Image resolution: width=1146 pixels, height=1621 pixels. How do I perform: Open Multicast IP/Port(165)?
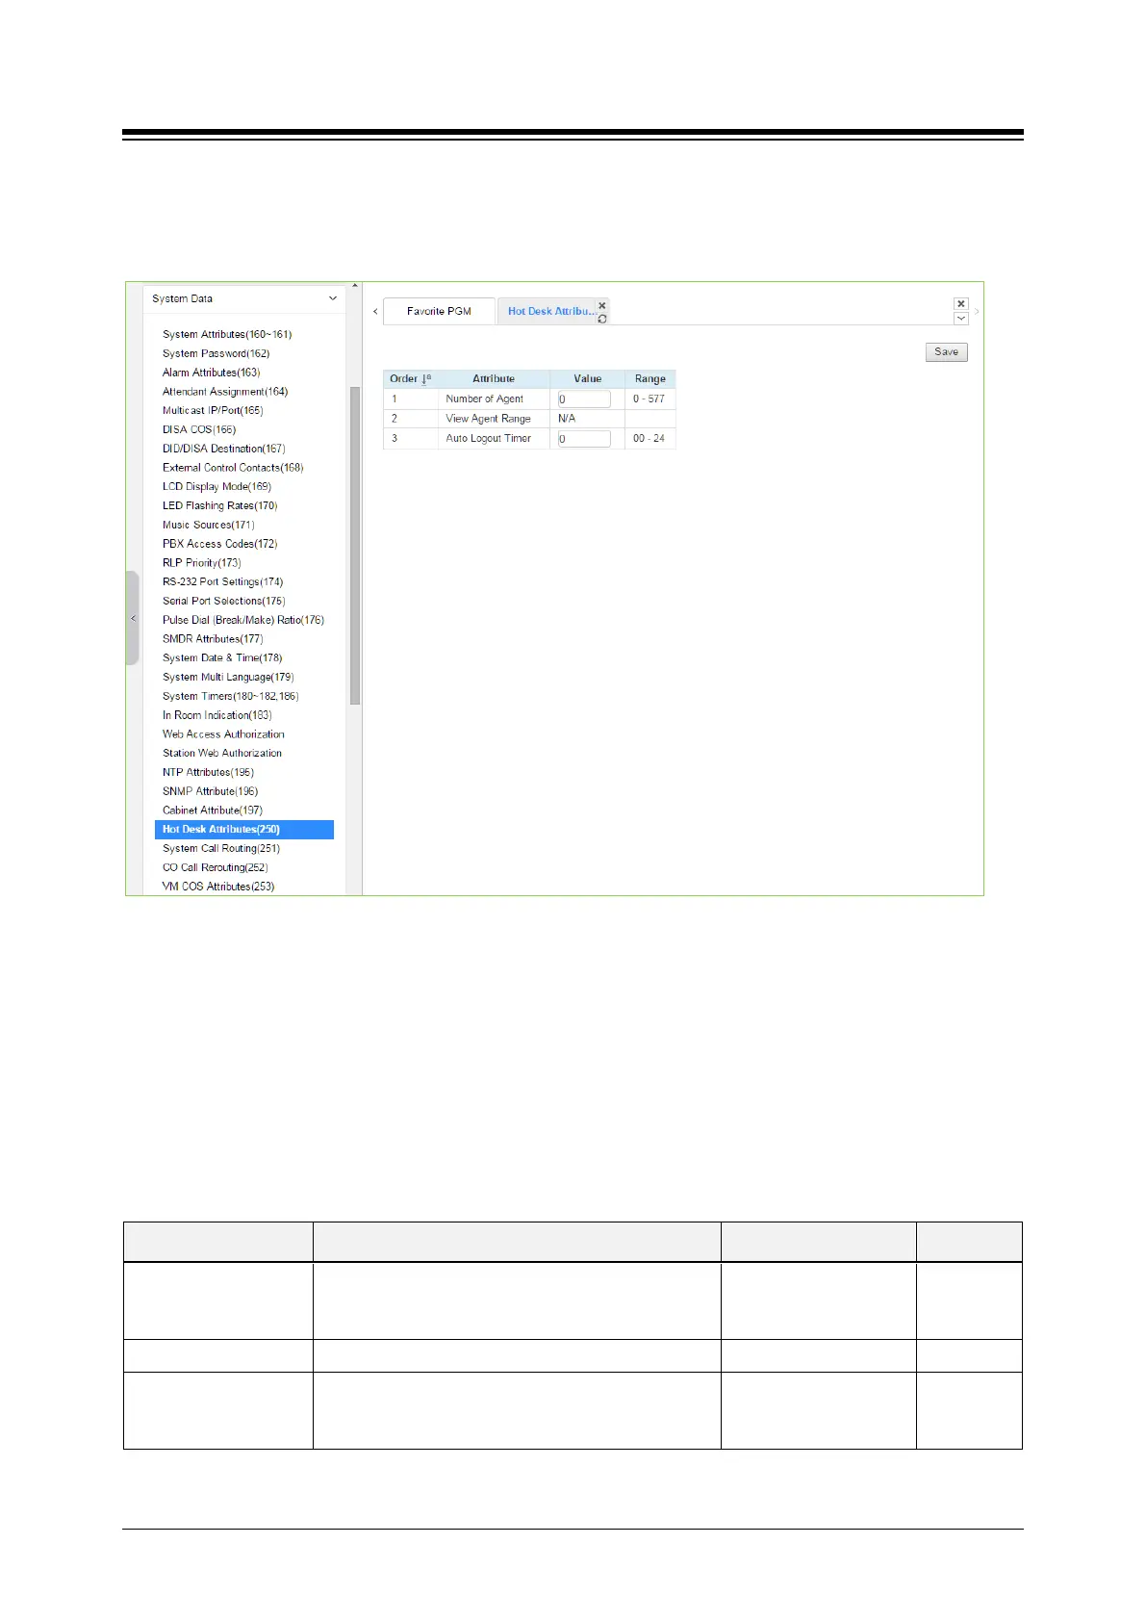(213, 410)
